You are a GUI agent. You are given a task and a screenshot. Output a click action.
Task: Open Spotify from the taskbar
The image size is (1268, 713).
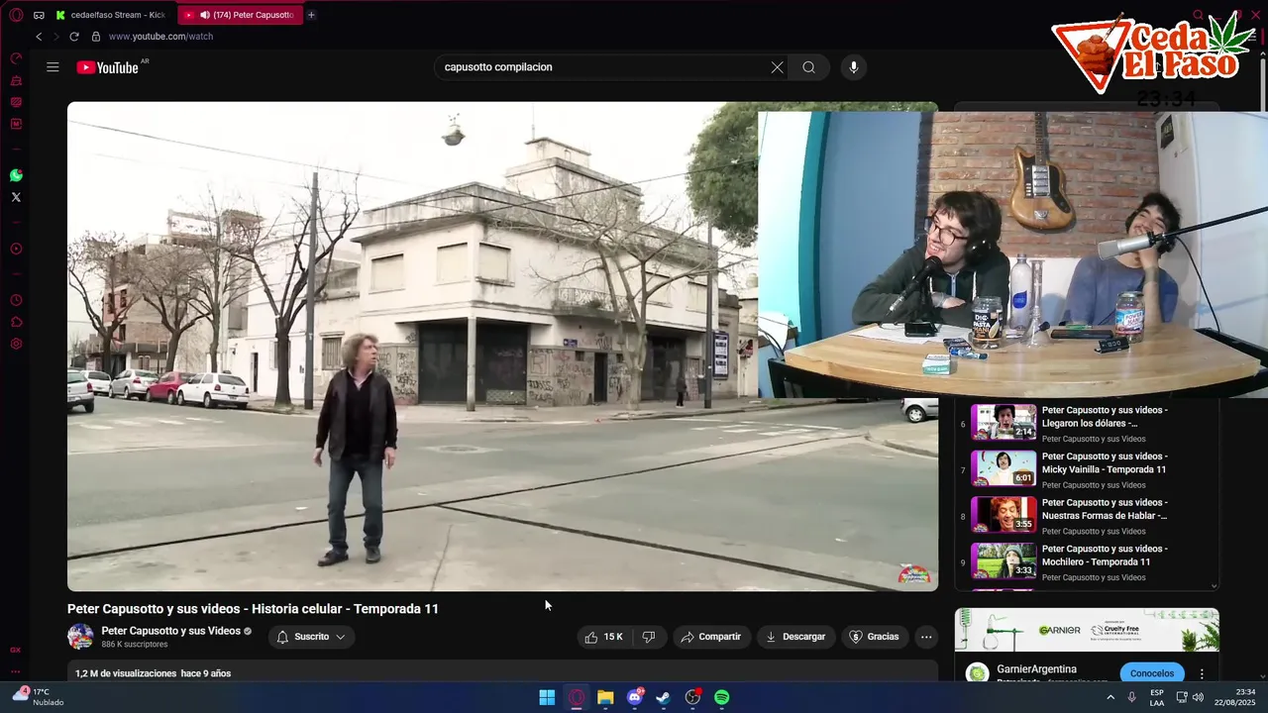(x=722, y=697)
